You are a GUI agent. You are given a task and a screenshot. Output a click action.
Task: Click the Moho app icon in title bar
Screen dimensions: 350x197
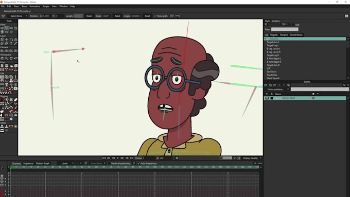click(x=2, y=2)
